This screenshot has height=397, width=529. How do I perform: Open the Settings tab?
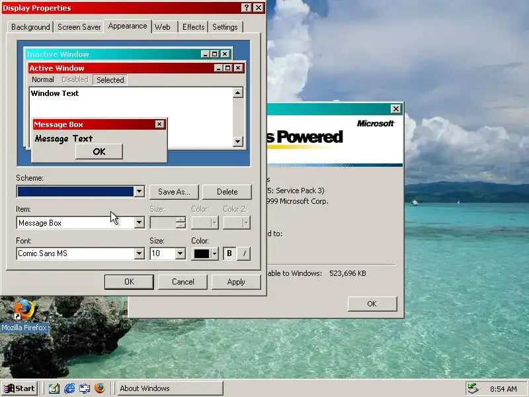click(x=225, y=27)
